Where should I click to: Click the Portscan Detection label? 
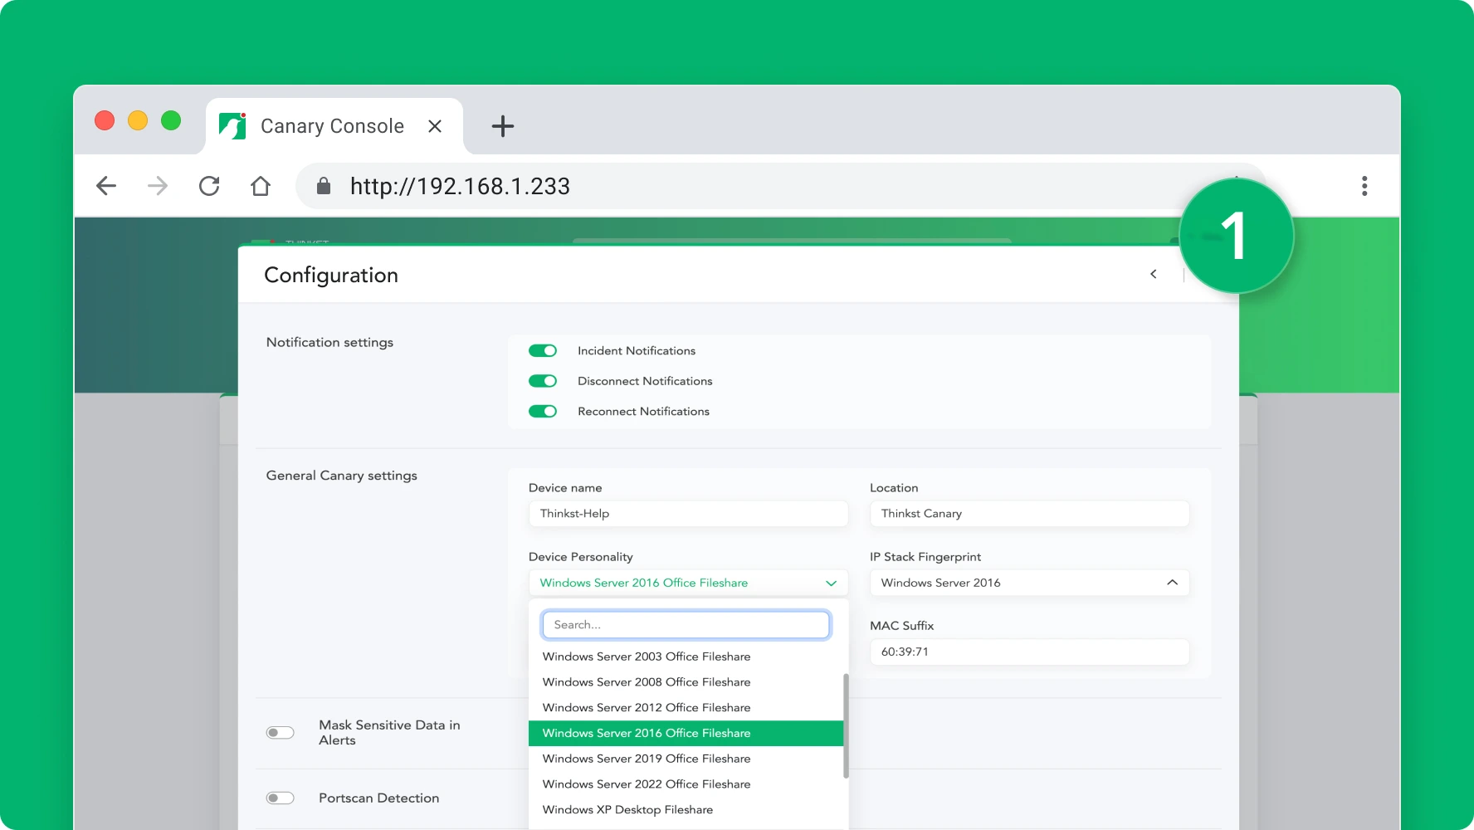[x=378, y=798]
